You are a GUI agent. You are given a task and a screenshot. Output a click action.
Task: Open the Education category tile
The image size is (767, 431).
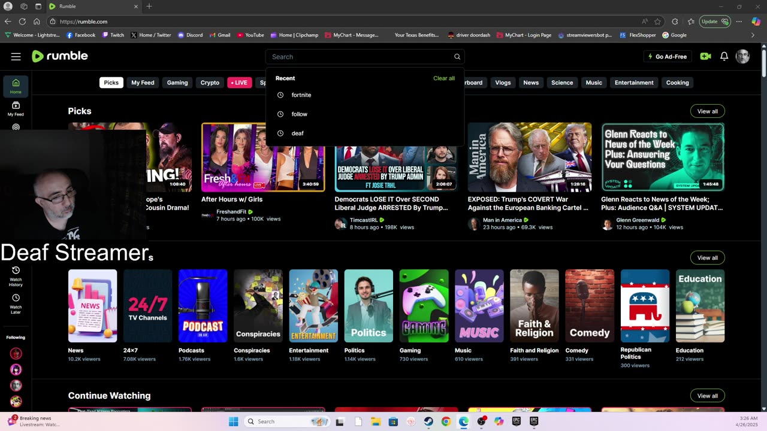click(700, 306)
